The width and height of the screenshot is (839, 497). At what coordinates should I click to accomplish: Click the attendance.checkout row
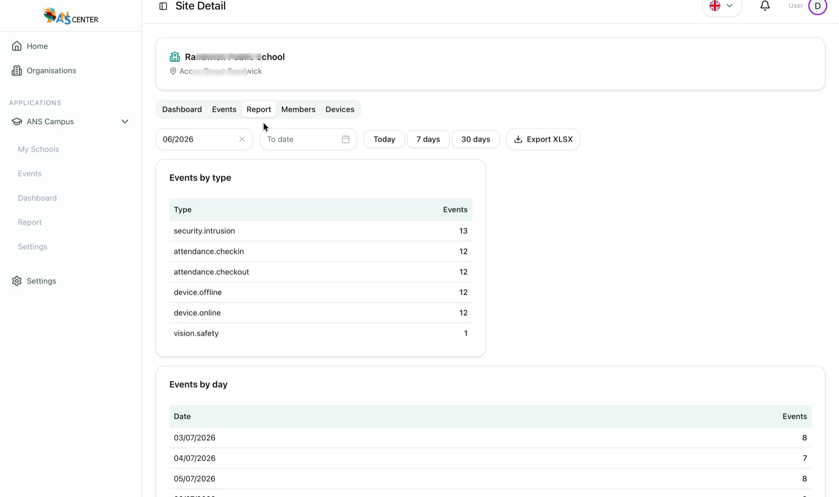tap(320, 272)
